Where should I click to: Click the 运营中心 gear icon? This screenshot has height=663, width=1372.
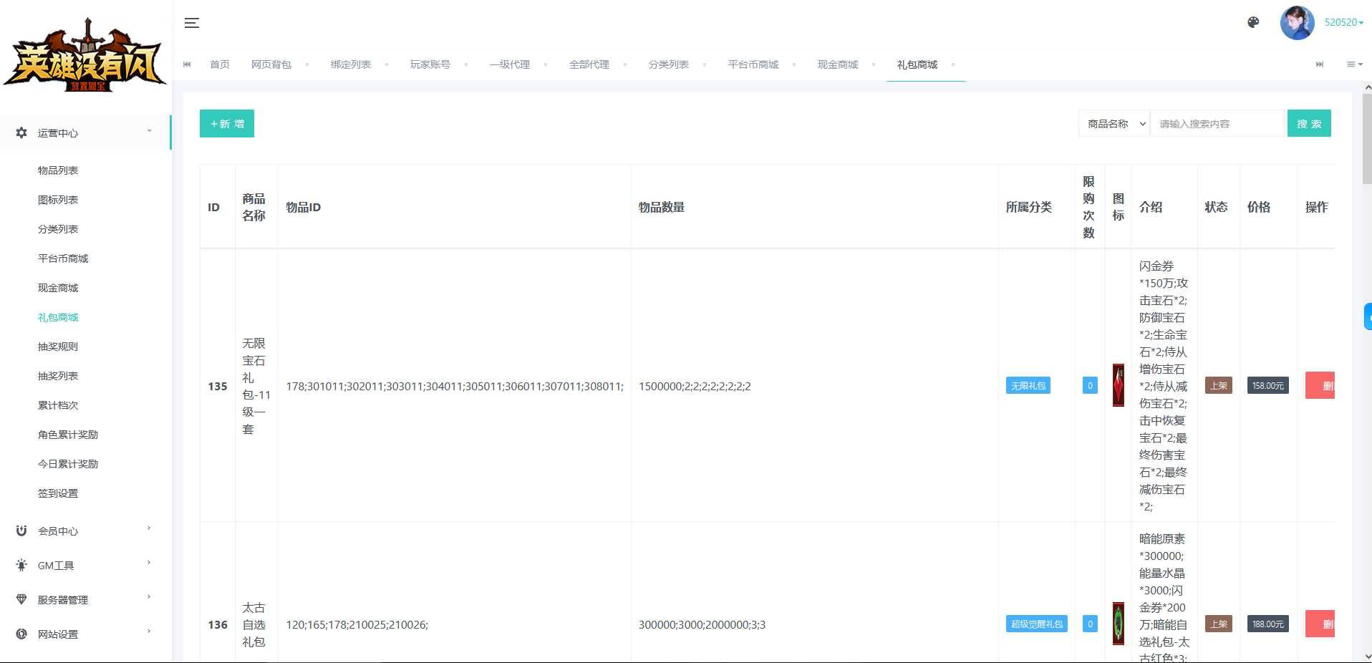pos(21,132)
